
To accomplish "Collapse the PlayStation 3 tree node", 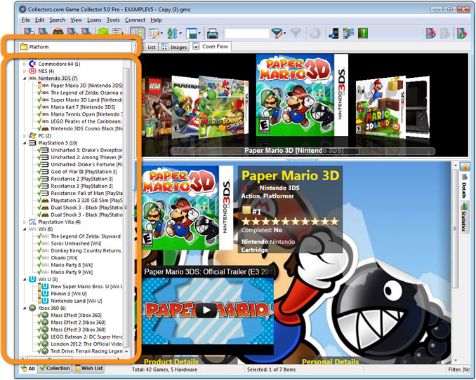I will click(x=25, y=143).
